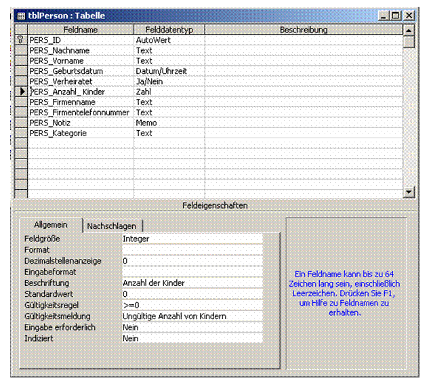The image size is (431, 391).
Task: Click the Gültigkeitsregel field showing >=0
Action: click(192, 305)
